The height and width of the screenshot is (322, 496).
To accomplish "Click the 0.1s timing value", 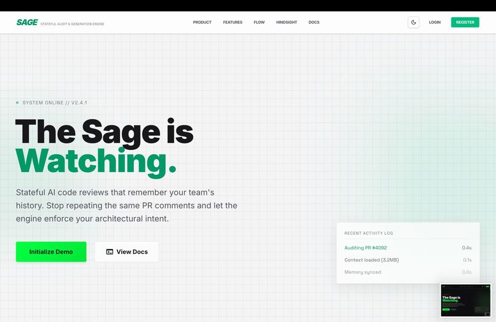I will pyautogui.click(x=467, y=260).
